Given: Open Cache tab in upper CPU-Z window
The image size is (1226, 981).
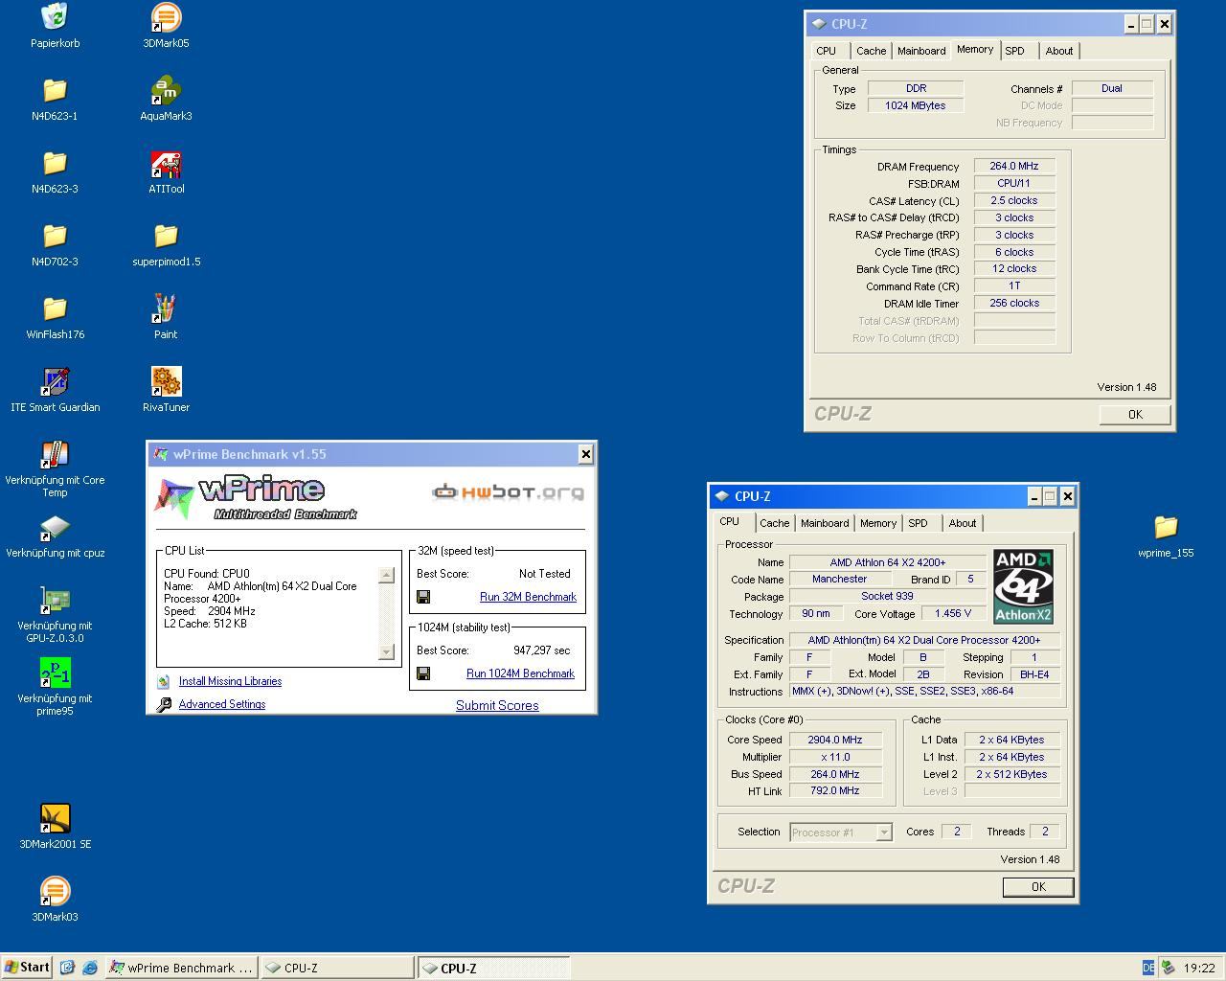Looking at the screenshot, I should pos(871,51).
